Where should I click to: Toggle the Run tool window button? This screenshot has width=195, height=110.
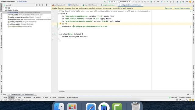click(11, 97)
